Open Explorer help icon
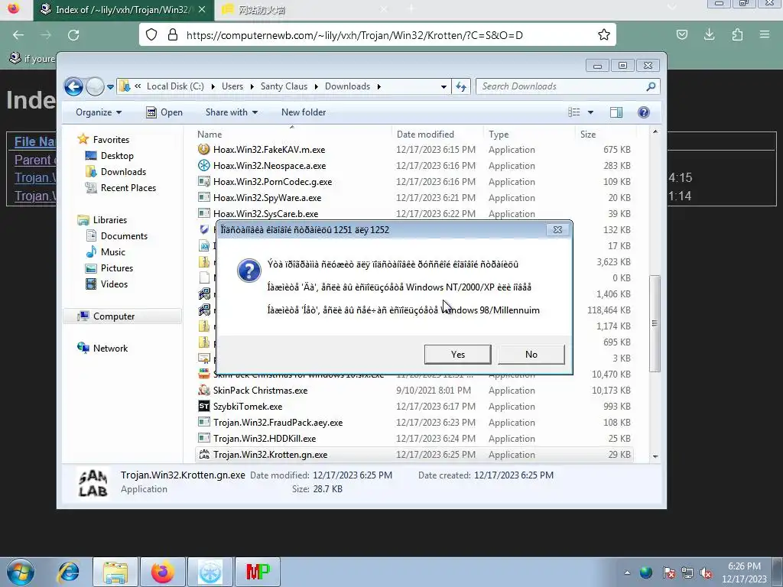Image resolution: width=783 pixels, height=587 pixels. click(x=644, y=112)
